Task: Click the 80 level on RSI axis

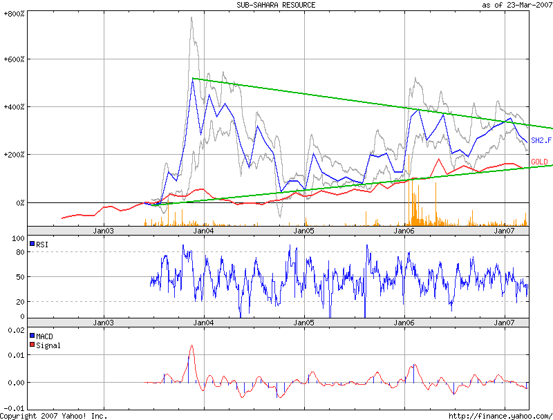Action: (20, 252)
